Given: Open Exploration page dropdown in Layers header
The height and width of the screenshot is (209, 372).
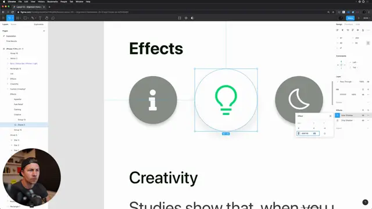Looking at the screenshot, I should tap(39, 24).
